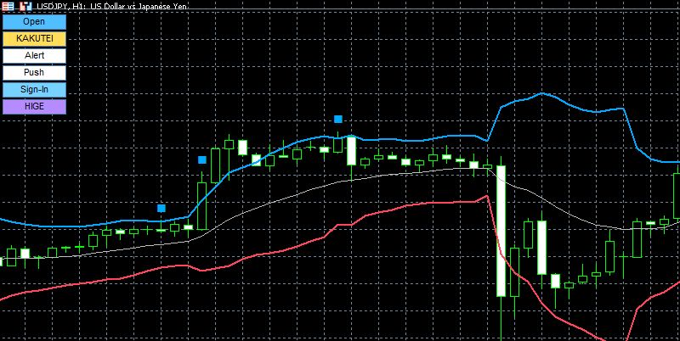Image resolution: width=680 pixels, height=341 pixels.
Task: Click the purple HIGE button
Action: tap(34, 106)
